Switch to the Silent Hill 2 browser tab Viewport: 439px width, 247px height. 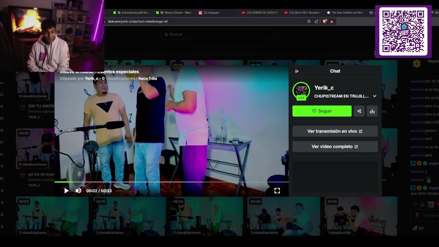302,13
